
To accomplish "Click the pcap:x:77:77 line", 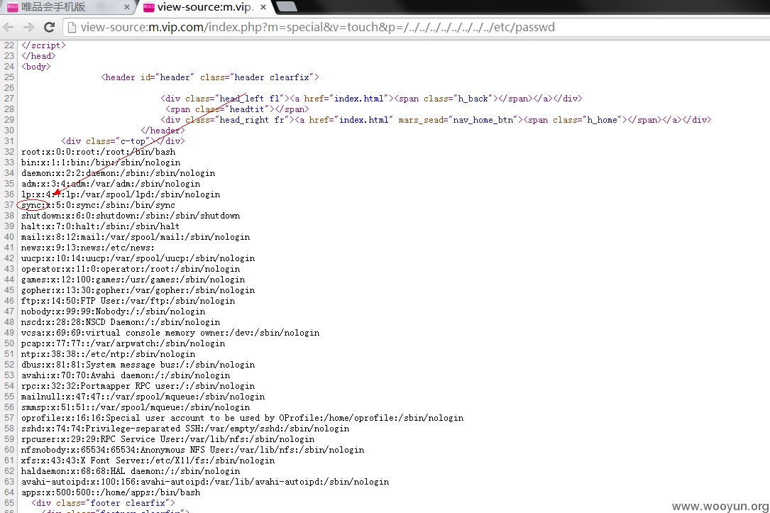I will click(123, 343).
